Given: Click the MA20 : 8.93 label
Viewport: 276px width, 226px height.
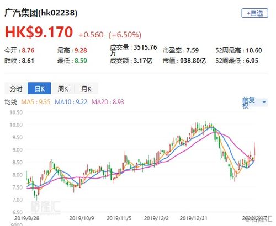Looking at the screenshot, I should pos(108,102).
